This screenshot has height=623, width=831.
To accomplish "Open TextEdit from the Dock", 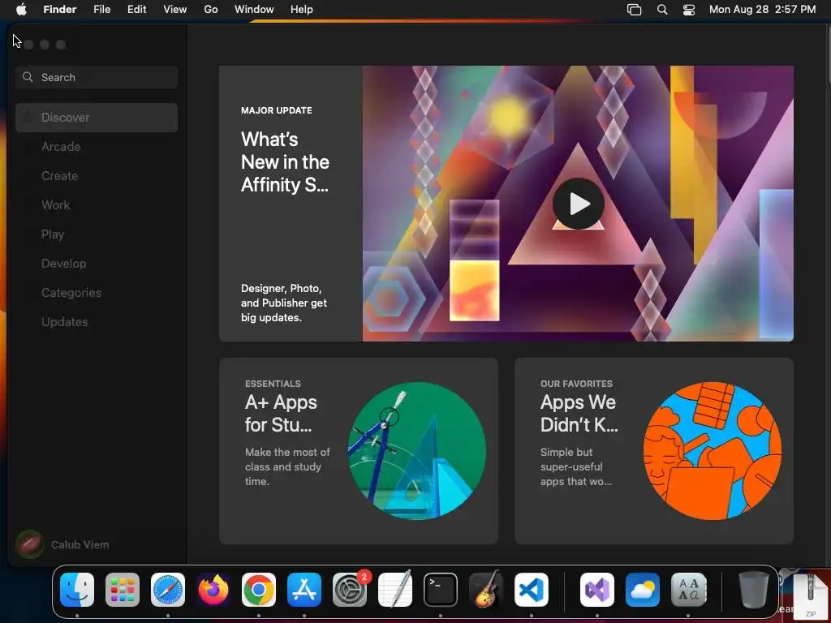I will 395,589.
